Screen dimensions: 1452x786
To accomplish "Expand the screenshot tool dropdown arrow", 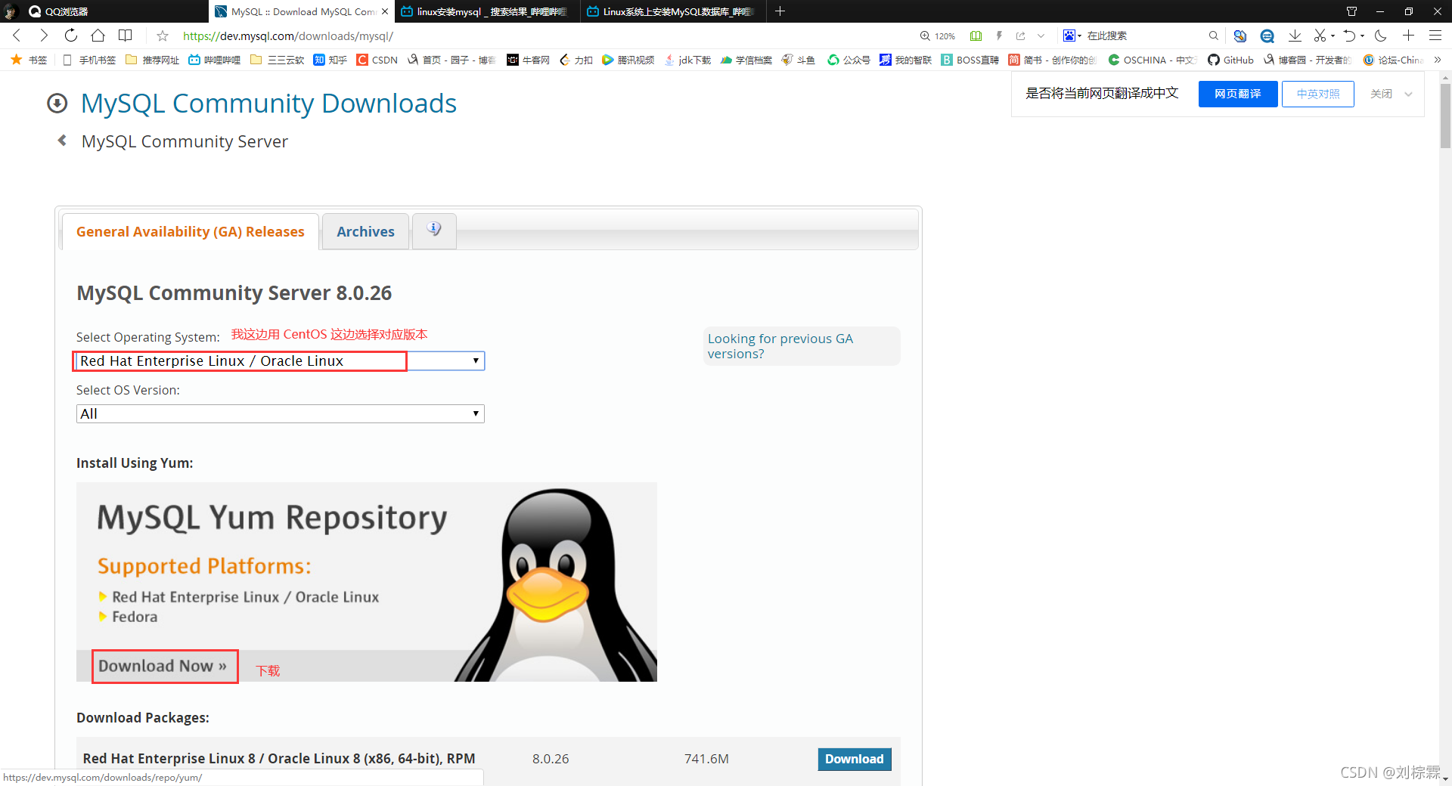I will pos(1333,36).
